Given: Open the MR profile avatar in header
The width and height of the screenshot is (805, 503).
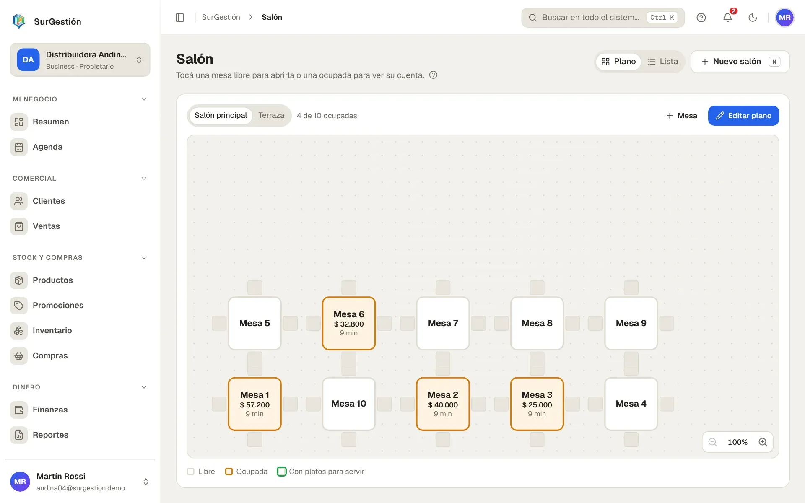Looking at the screenshot, I should [x=784, y=18].
